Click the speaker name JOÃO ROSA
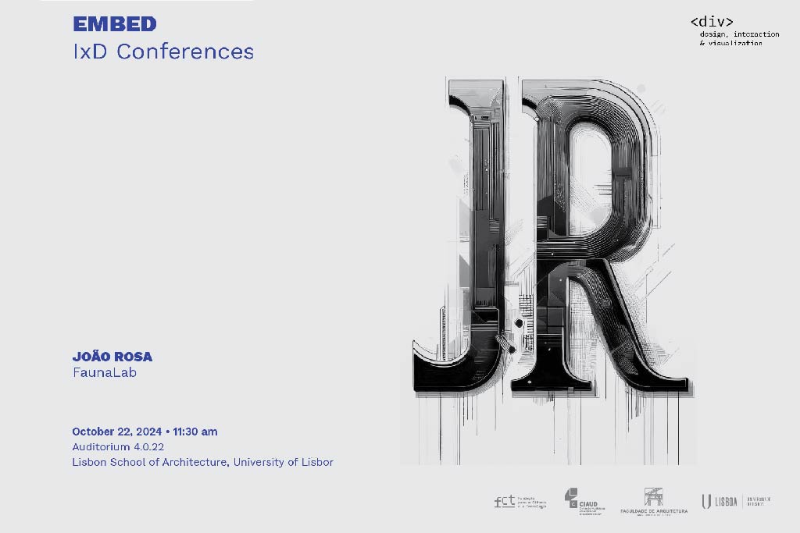The width and height of the screenshot is (800, 533). tap(112, 356)
